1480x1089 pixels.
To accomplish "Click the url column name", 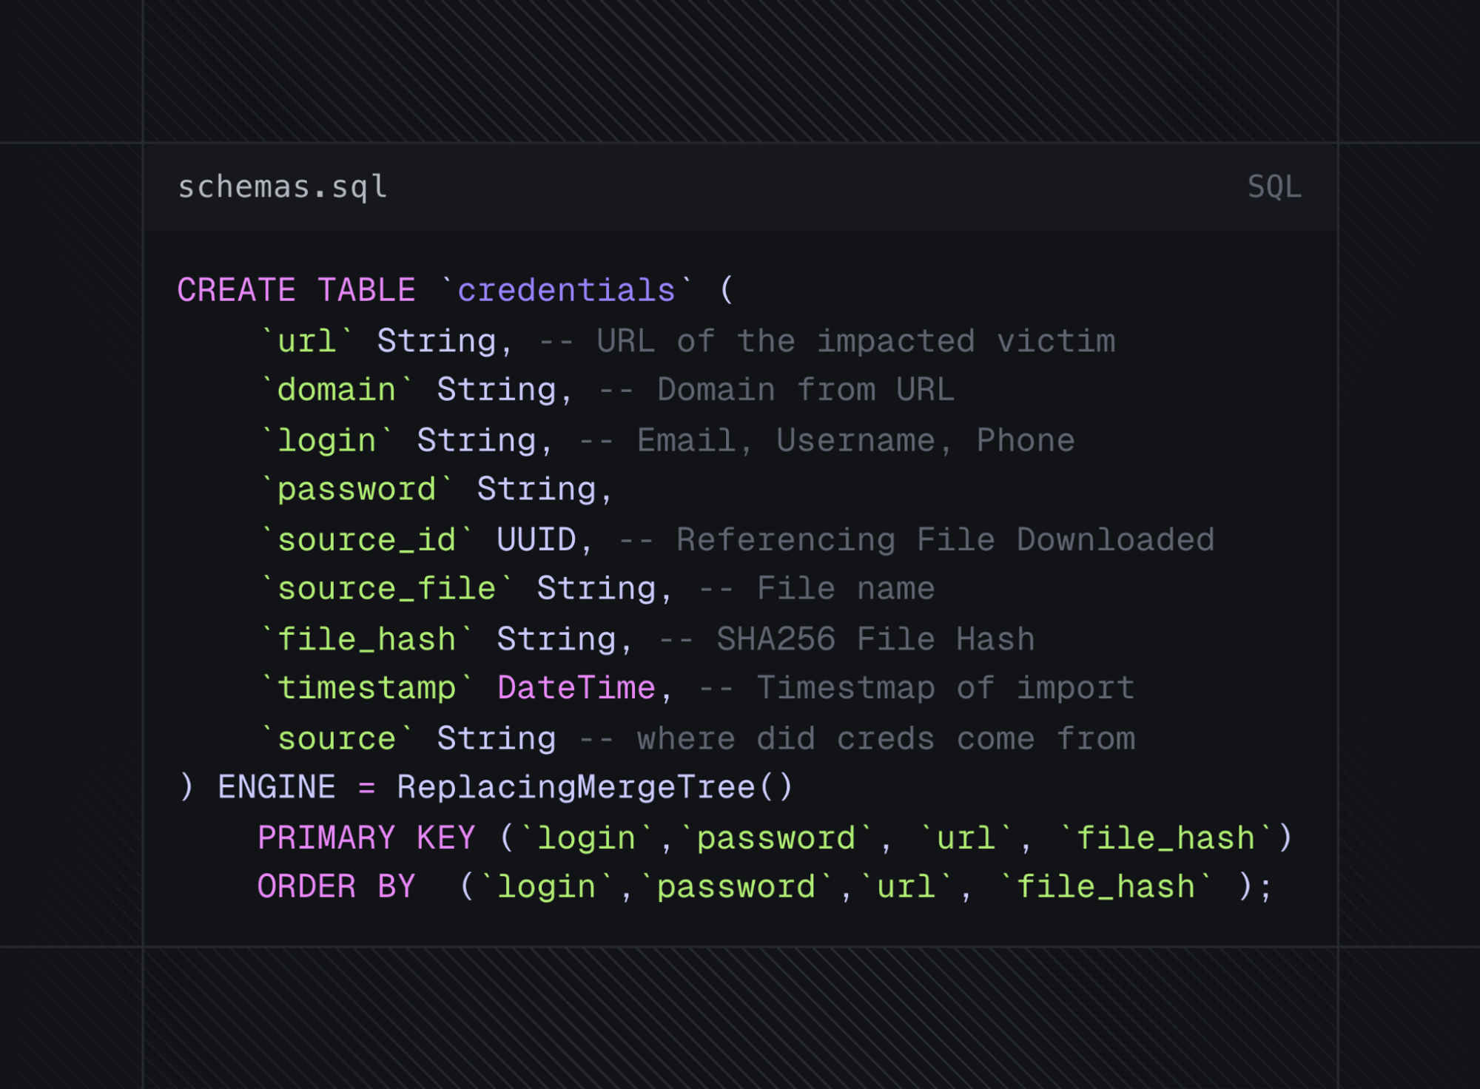I will [x=306, y=341].
